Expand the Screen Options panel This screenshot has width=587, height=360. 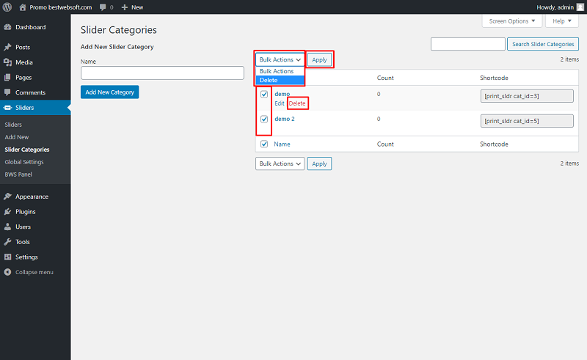point(511,21)
